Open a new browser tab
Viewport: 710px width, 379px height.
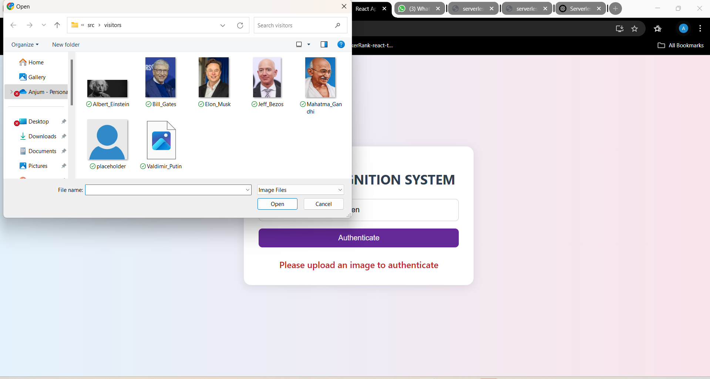click(615, 9)
